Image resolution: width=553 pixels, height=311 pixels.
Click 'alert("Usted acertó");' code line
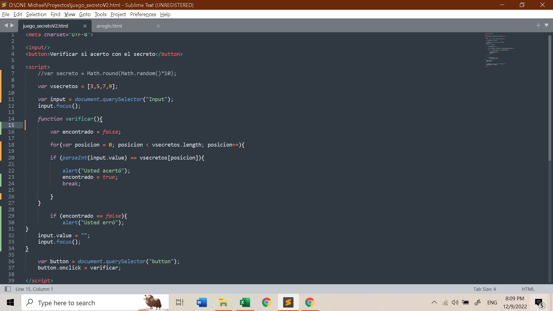tap(96, 170)
